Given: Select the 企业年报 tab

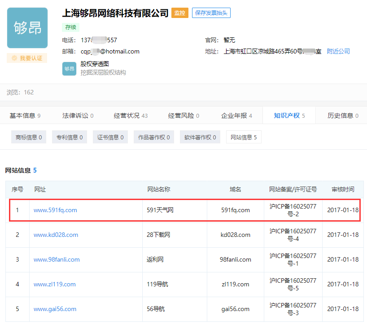Looking at the screenshot, I should (236, 116).
